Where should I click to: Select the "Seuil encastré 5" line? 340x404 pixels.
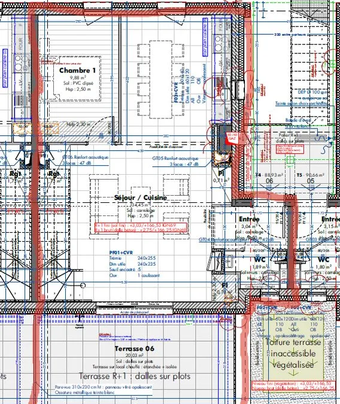pos(125,269)
